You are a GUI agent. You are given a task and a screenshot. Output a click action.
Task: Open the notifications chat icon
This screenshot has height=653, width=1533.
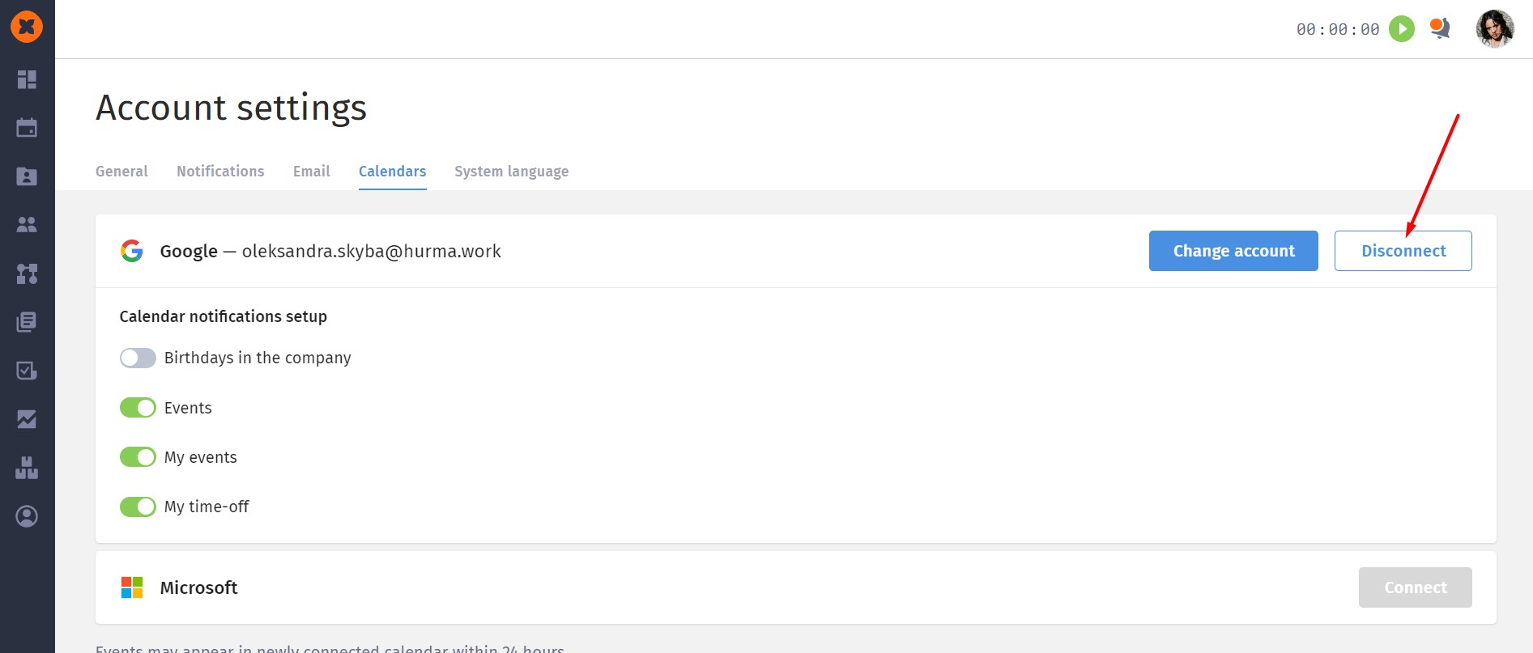1439,28
